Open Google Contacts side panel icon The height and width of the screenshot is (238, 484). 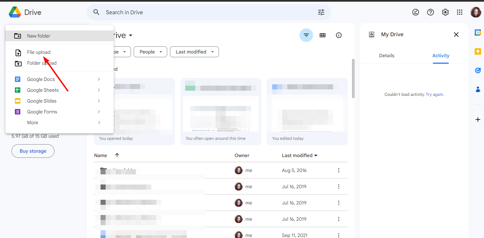tap(478, 89)
